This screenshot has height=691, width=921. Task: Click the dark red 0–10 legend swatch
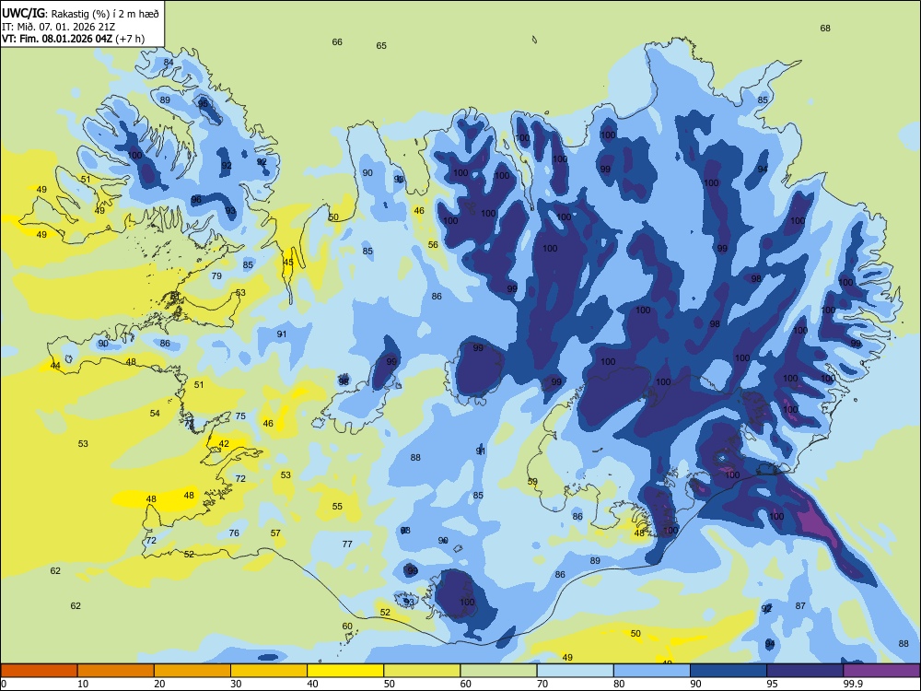coord(39,671)
